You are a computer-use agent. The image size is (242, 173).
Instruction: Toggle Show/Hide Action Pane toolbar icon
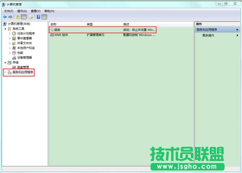44,17
